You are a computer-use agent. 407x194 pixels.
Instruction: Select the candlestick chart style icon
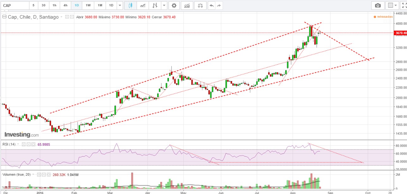click(131, 5)
